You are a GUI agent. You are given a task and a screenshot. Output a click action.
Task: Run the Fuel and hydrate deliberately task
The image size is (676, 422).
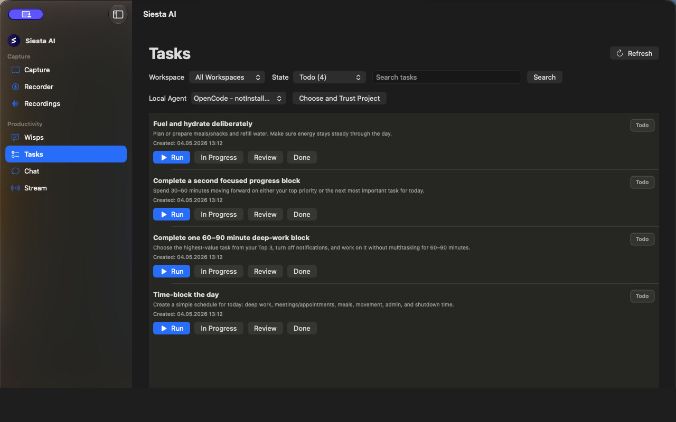(x=172, y=157)
